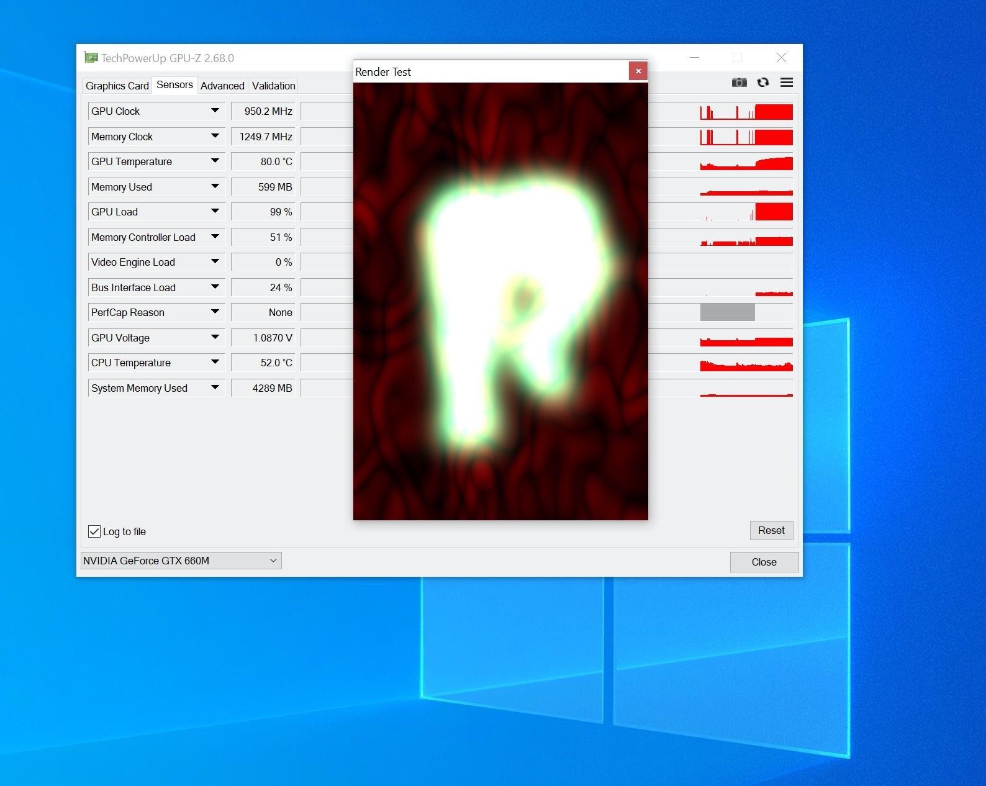Click the Memory Clock history graph
Screen dimensions: 986x786
click(x=746, y=137)
